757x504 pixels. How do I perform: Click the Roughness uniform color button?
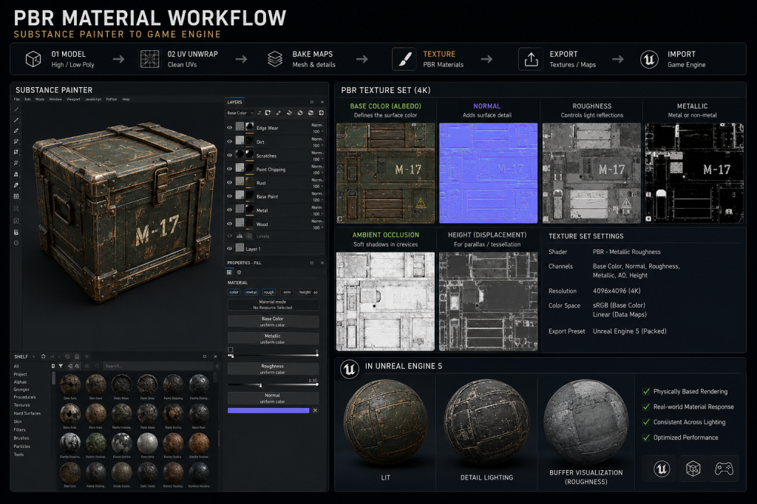tap(273, 369)
